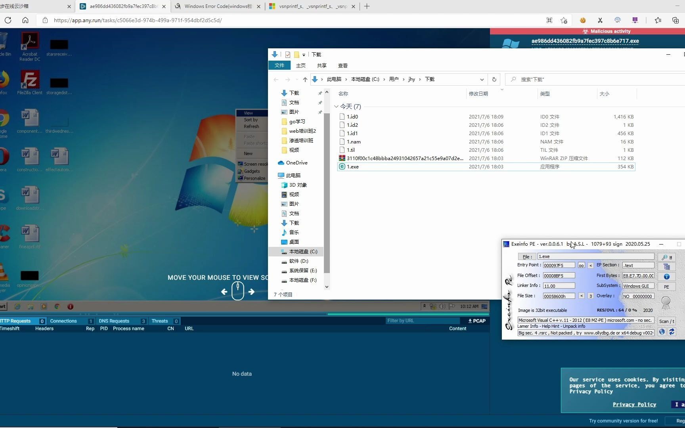
Task: Select the WinRAR ZIP archive 3110f00c1c48... file
Action: pos(486,159)
